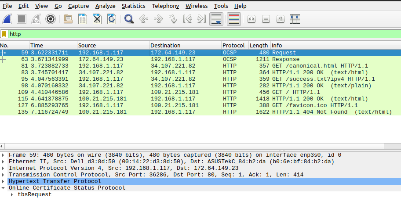Screen dimensions: 401x219
Task: Expand the tbsRequest node
Action: 12,194
